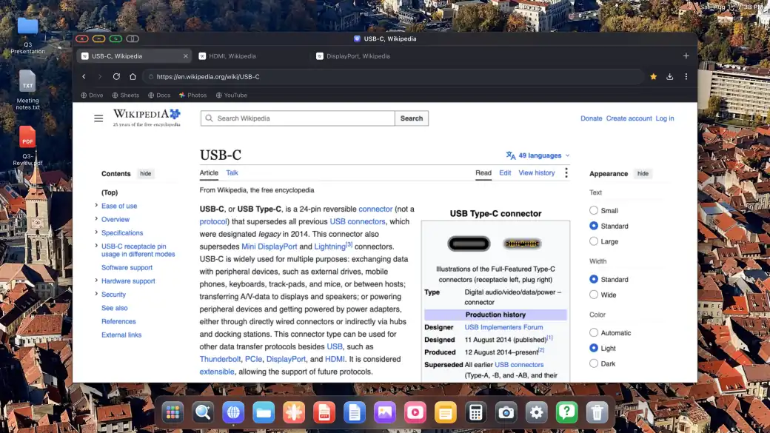Open the calculator in dock
Viewport: 770px width, 433px height.
(x=476, y=413)
